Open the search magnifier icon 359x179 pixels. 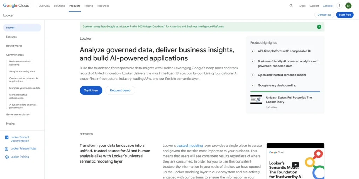click(291, 6)
